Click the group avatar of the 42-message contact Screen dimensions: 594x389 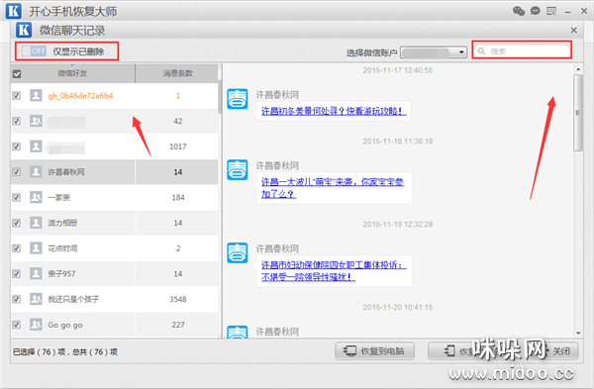point(36,121)
